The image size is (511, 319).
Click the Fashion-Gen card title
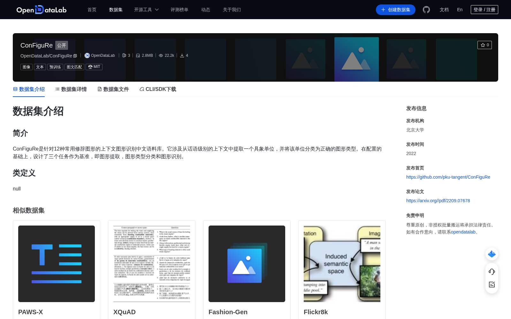[x=228, y=312]
